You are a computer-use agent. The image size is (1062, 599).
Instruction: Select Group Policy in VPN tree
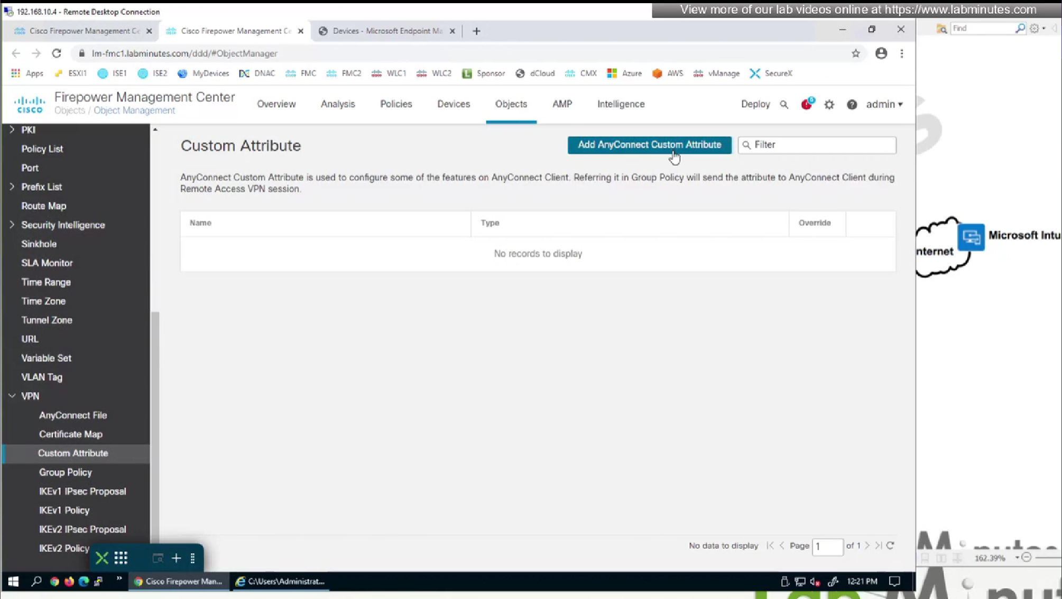[x=65, y=472]
